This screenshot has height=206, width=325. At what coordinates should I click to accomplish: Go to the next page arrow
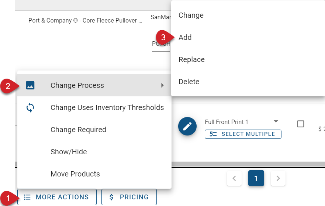click(x=278, y=178)
